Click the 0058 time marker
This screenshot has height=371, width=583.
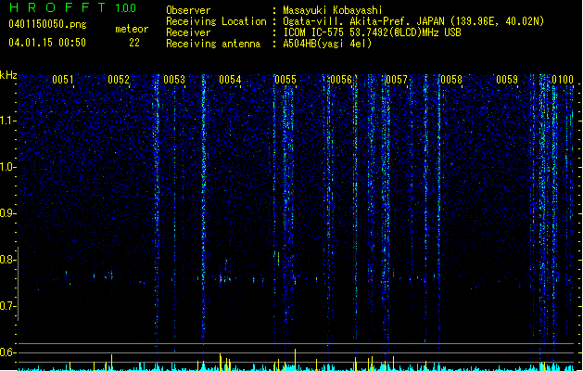pyautogui.click(x=451, y=80)
